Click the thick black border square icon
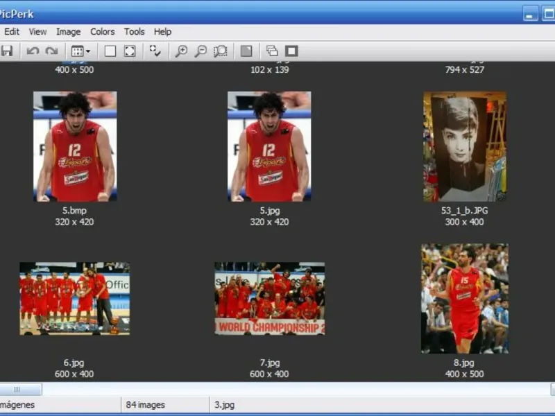 (x=291, y=51)
